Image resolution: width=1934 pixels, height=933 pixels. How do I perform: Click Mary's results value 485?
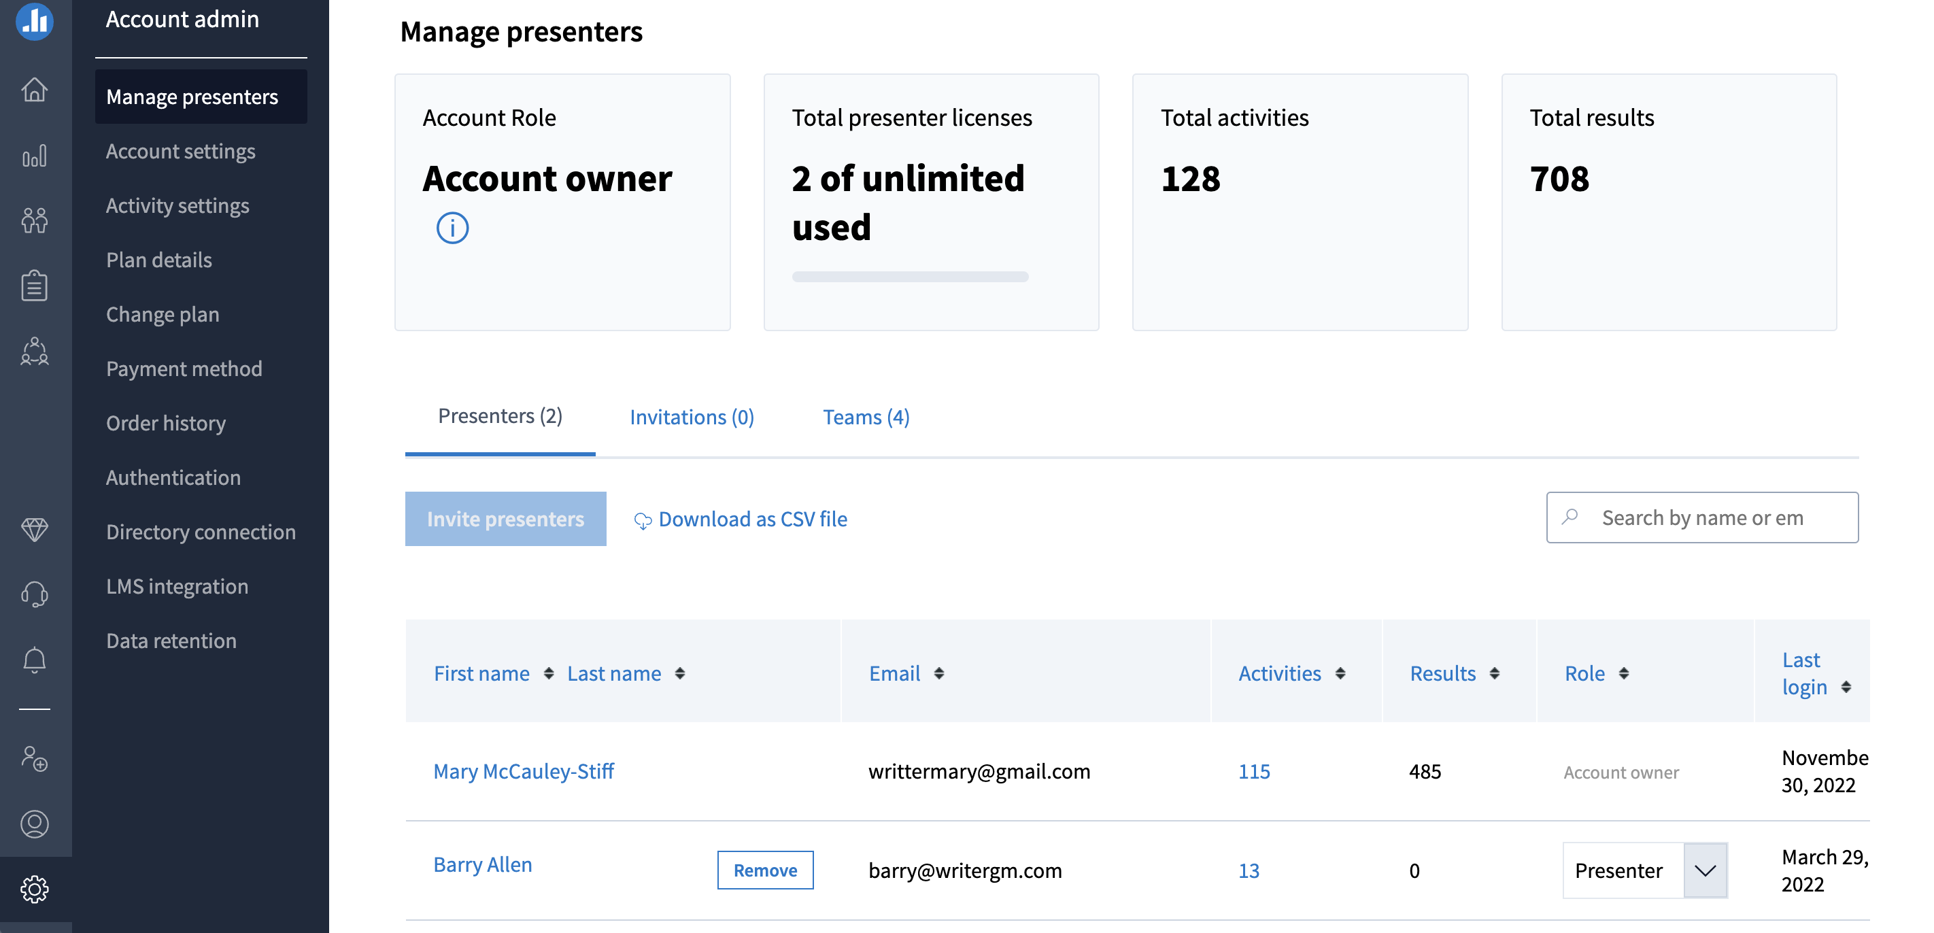(x=1424, y=772)
